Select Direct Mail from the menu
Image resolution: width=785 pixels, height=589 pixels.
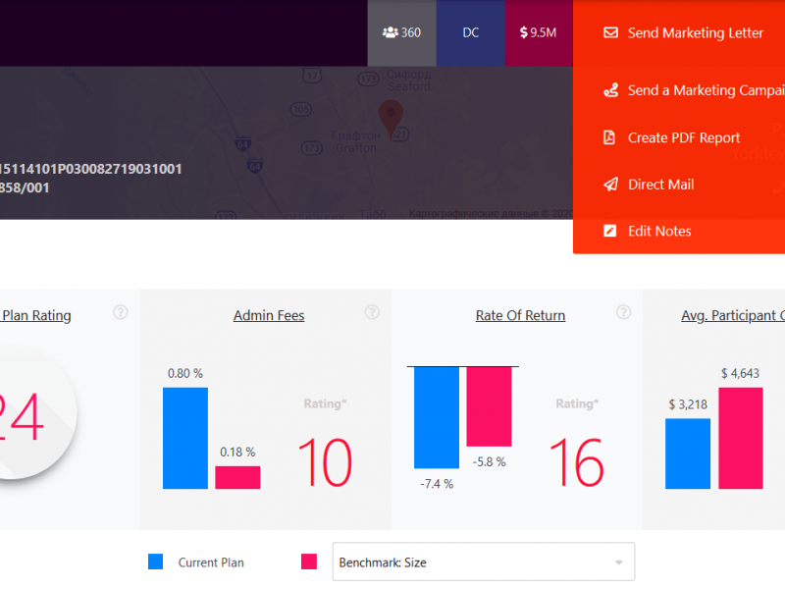click(660, 185)
